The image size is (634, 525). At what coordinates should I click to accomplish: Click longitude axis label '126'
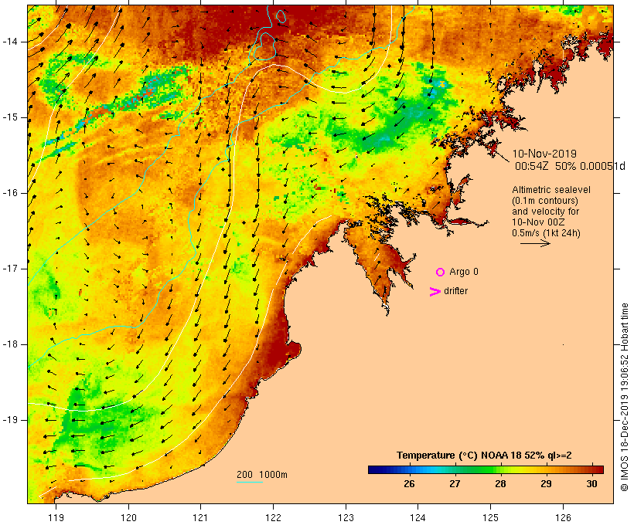[563, 517]
